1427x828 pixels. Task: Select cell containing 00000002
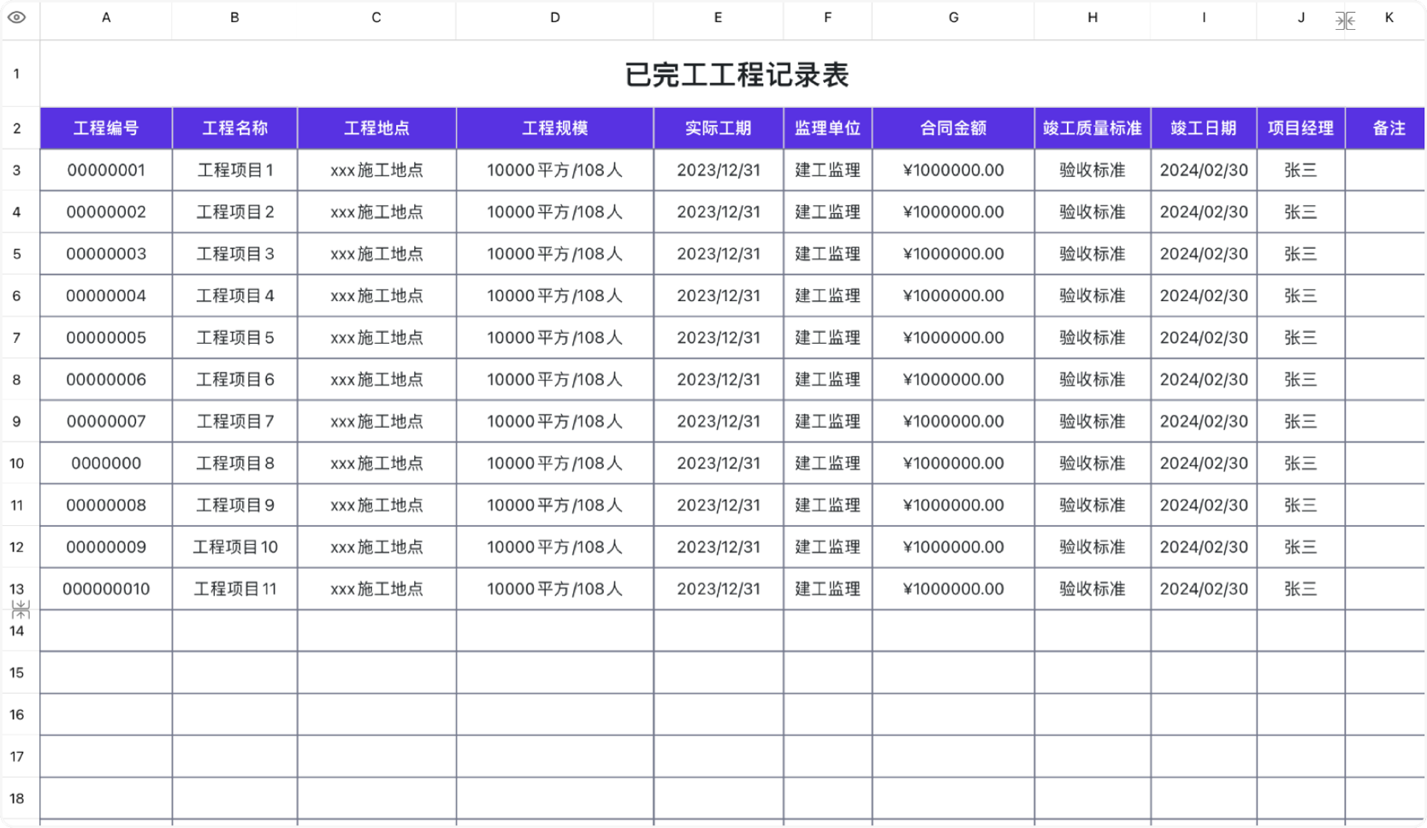point(106,212)
